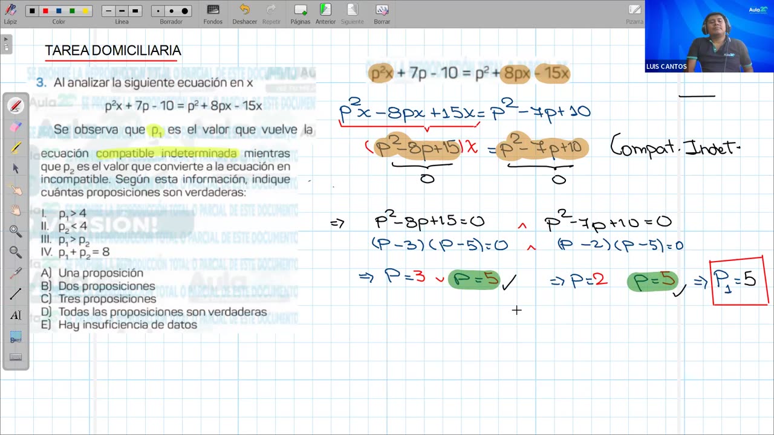Viewport: 774px width, 435px height.
Task: Choose the thinnest line width
Action: (108, 11)
